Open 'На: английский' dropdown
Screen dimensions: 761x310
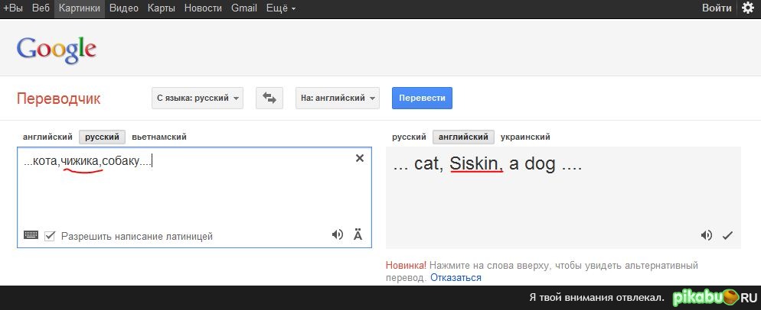(x=338, y=98)
